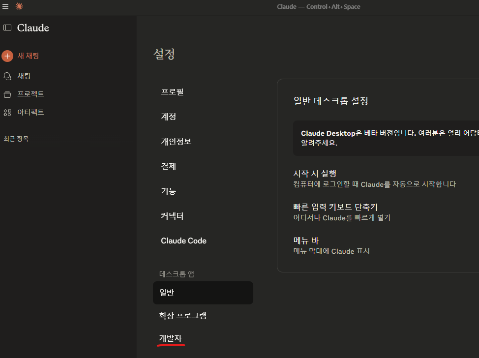Screen dimensions: 479x358
Task: Click the projects box icon
Action: coord(7,94)
